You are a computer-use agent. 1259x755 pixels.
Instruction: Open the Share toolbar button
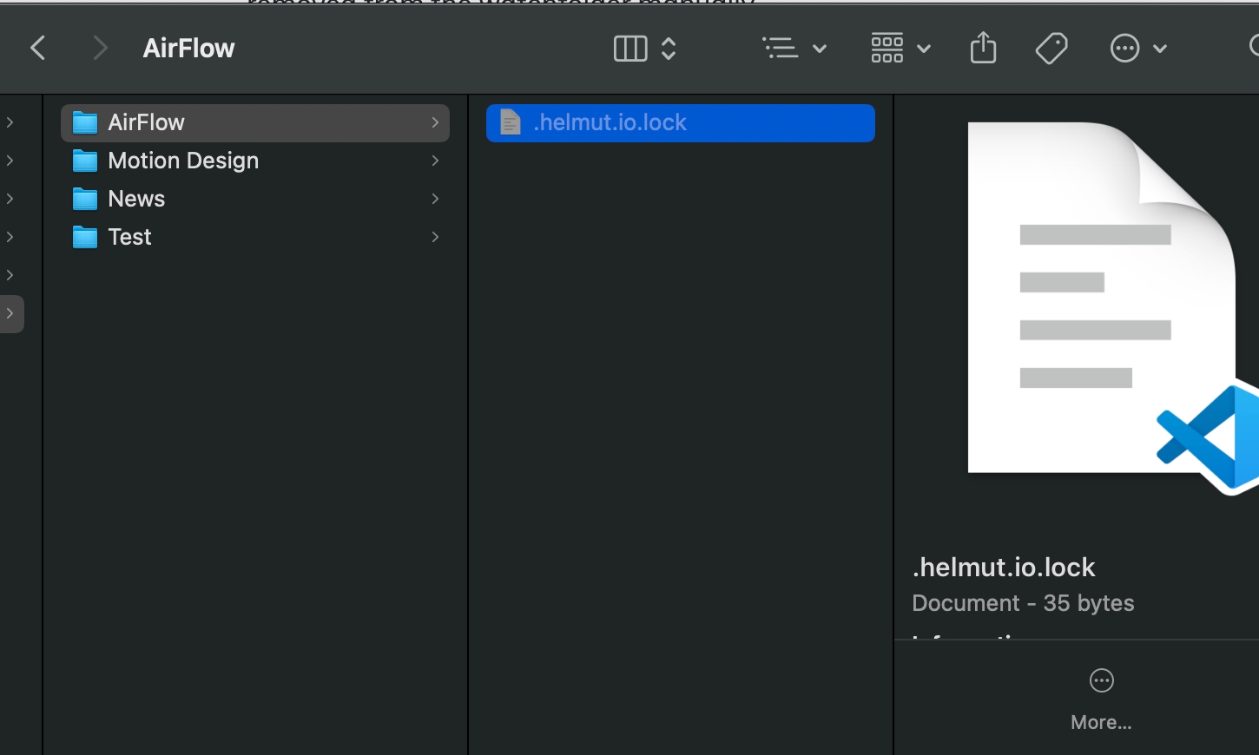click(983, 48)
